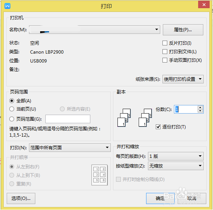
Task: Open printer 属性(P)... properties button
Action: [x=183, y=30]
